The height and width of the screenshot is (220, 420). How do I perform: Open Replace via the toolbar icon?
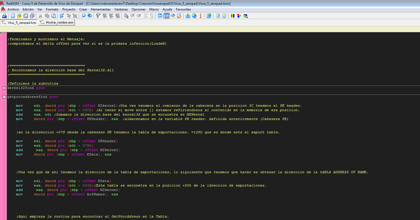(90, 16)
